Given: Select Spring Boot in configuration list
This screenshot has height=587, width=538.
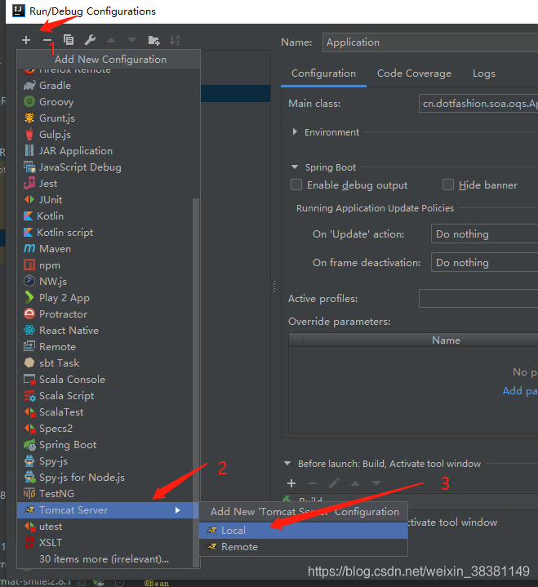Looking at the screenshot, I should tap(109, 445).
